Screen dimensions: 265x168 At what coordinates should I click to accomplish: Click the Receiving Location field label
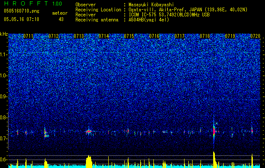pyautogui.click(x=98, y=10)
